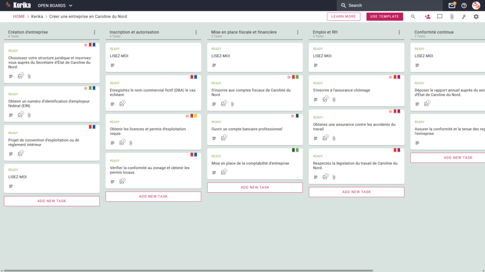Open the board attachments paperclip icon

coord(452,17)
